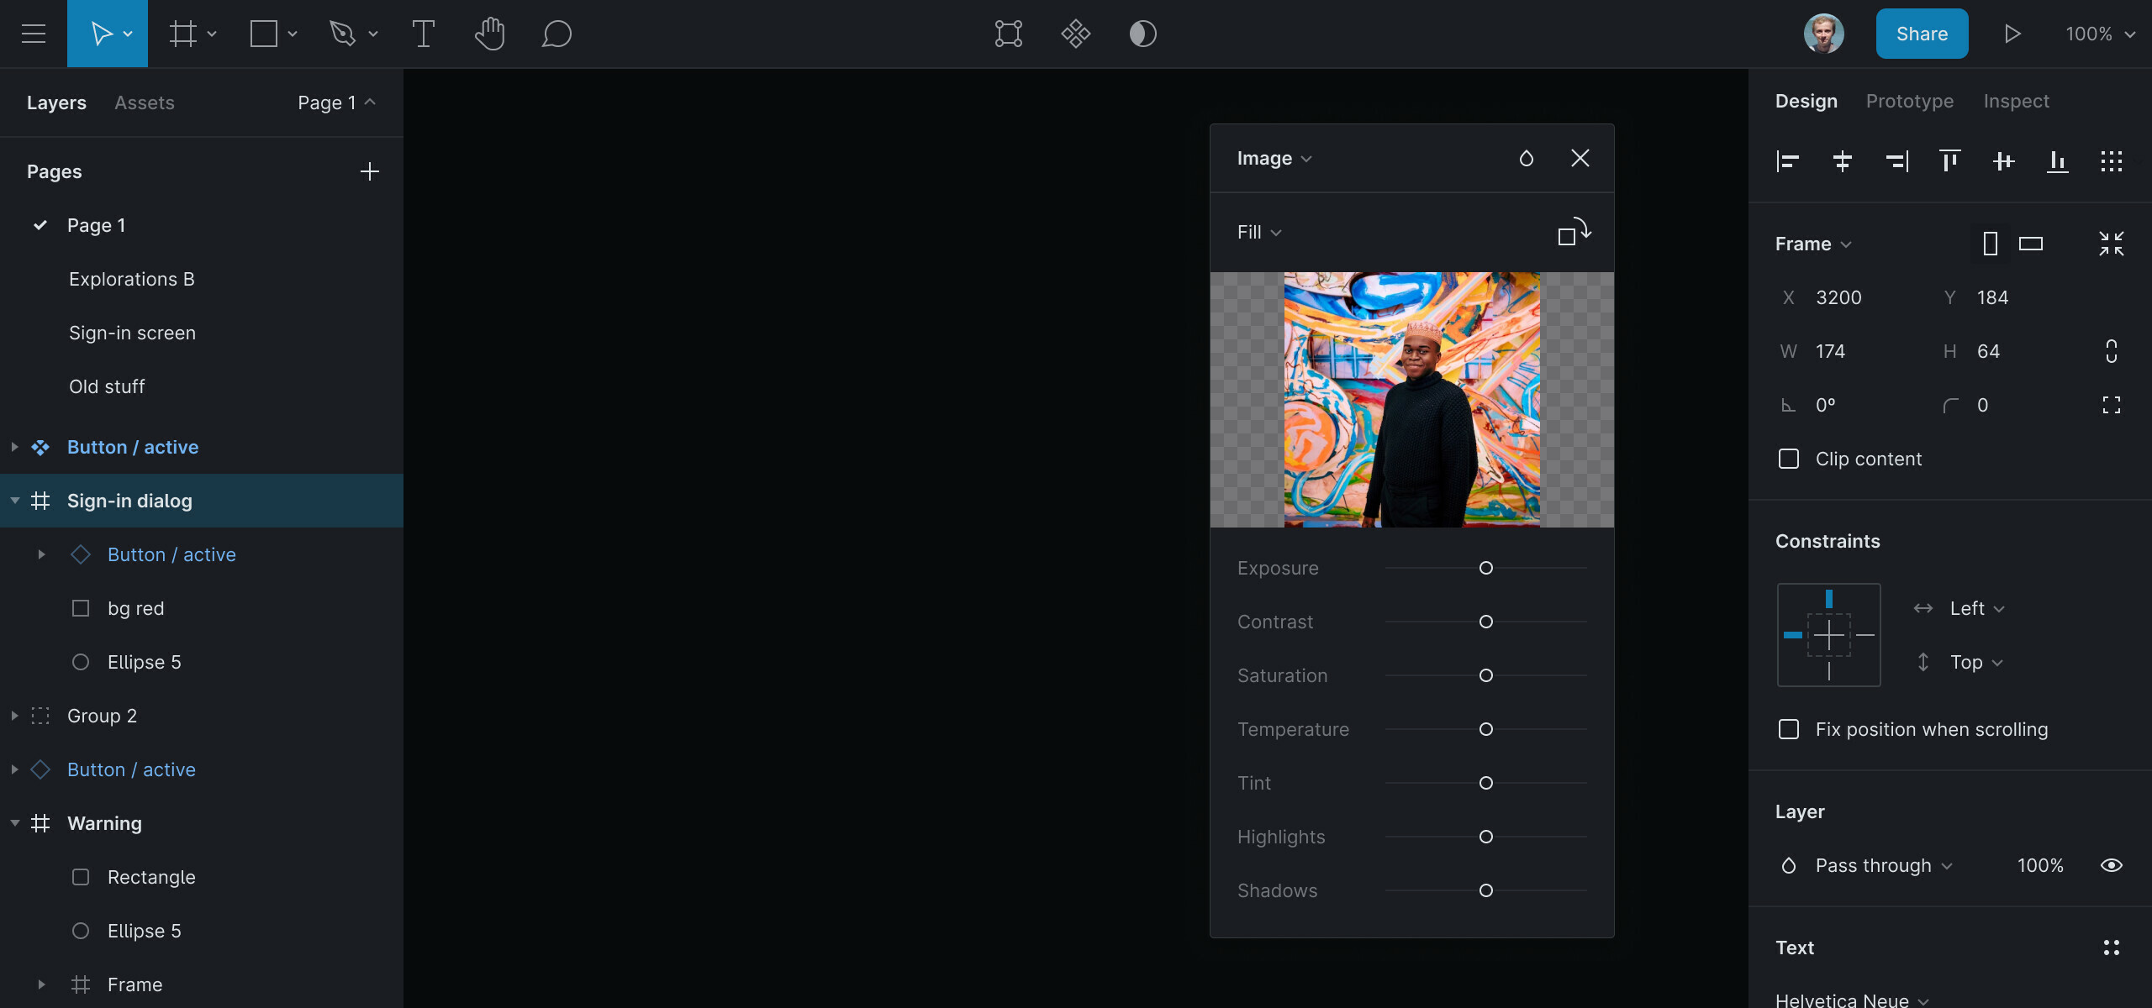The width and height of the screenshot is (2152, 1008).
Task: Select the Hand tool
Action: coord(489,34)
